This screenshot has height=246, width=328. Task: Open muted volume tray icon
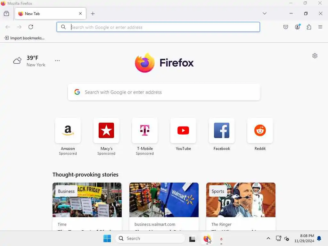point(287,238)
